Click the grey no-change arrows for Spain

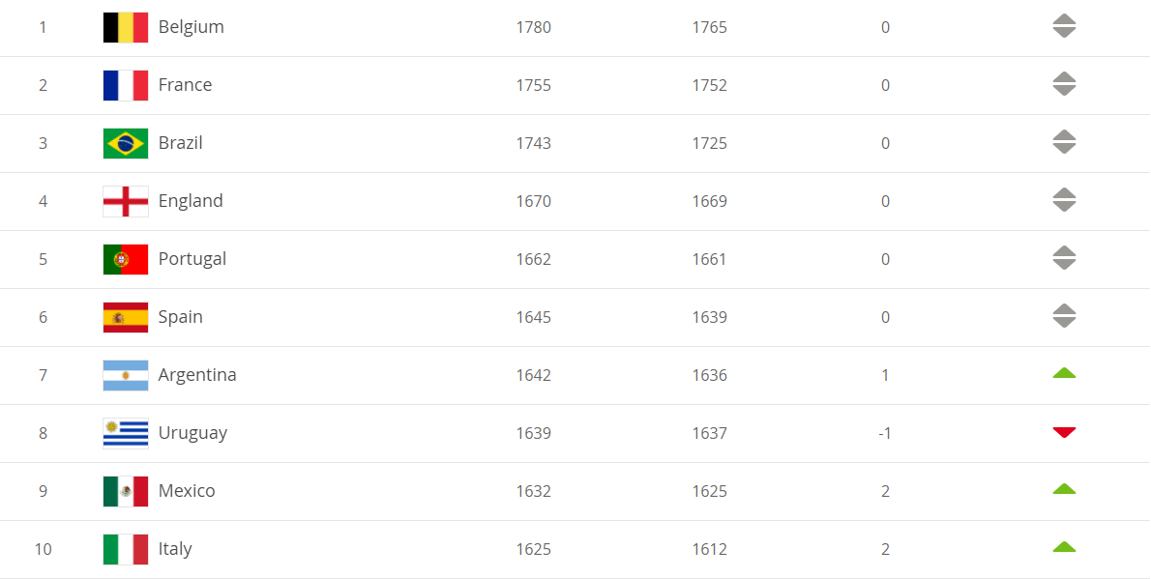pos(1064,316)
